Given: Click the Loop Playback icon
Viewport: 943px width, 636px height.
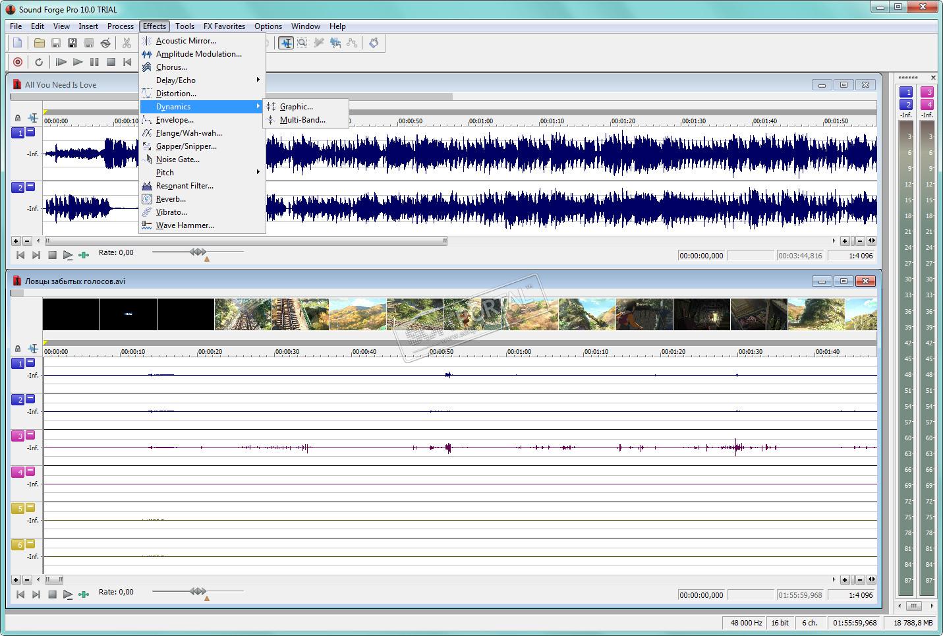Looking at the screenshot, I should (x=39, y=62).
